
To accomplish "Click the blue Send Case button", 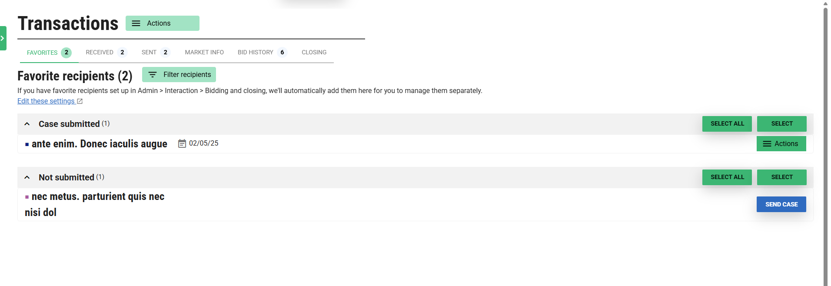I will [x=781, y=204].
